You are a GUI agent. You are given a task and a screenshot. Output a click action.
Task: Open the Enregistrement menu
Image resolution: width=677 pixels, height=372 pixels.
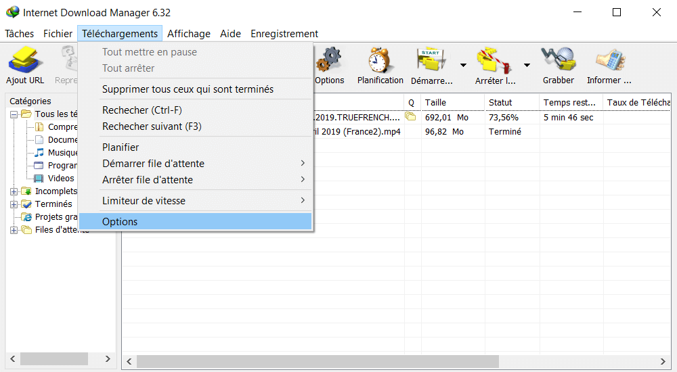[x=284, y=34]
